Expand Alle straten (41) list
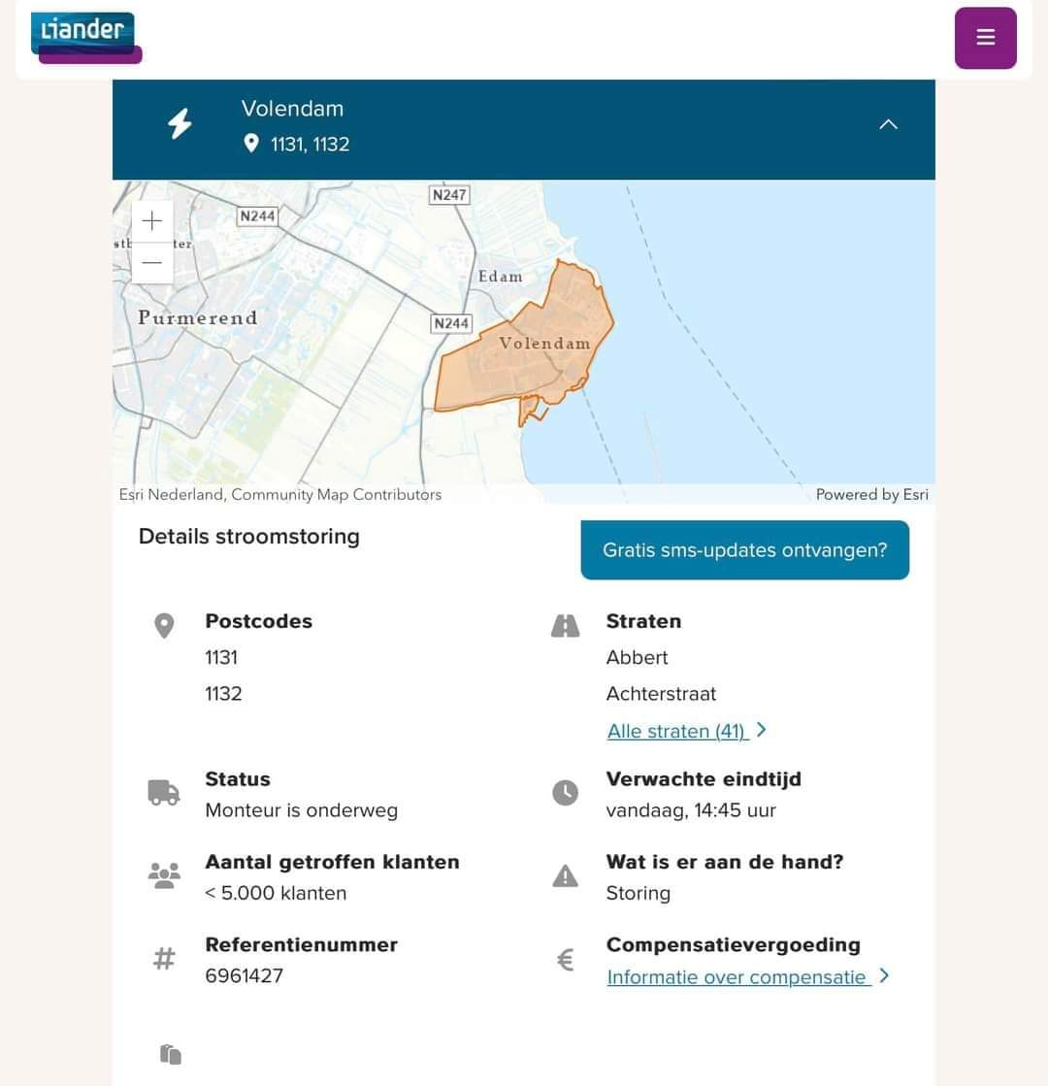This screenshot has width=1048, height=1086. click(x=677, y=731)
